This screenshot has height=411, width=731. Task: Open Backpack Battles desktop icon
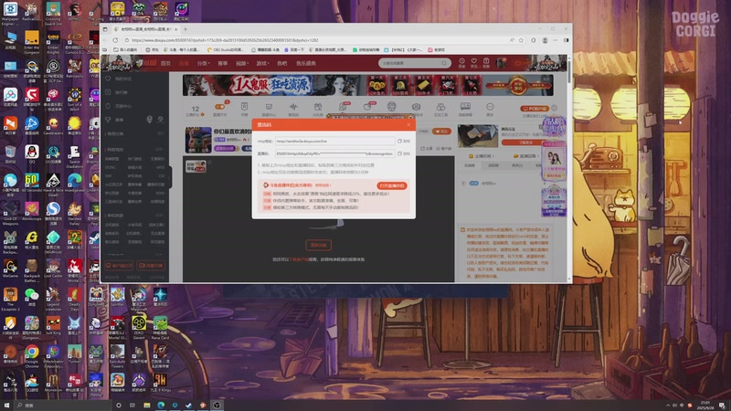click(32, 270)
